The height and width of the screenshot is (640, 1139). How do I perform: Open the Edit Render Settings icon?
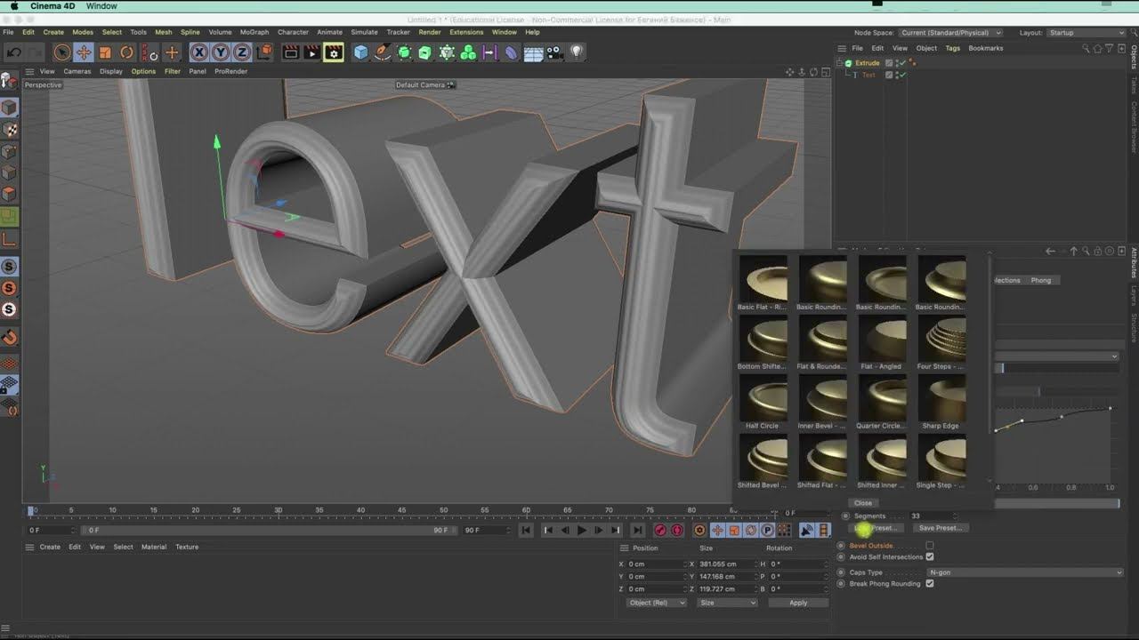(x=333, y=53)
